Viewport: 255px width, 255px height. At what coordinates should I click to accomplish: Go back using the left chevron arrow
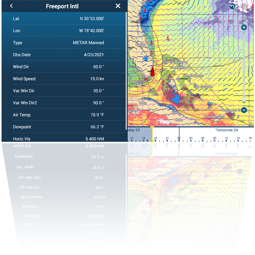tap(11, 6)
